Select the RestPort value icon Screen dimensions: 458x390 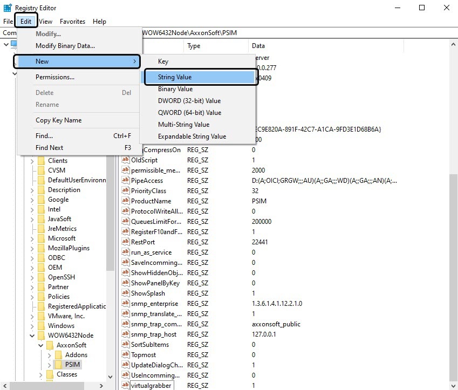[x=126, y=242]
